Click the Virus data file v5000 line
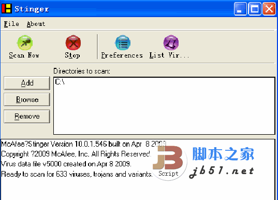The image size is (278, 200). click(x=66, y=164)
